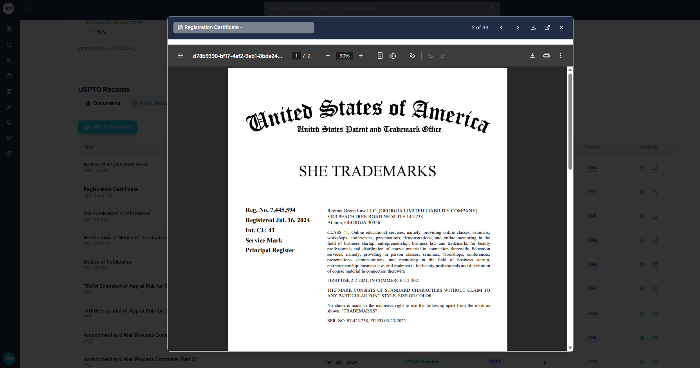The height and width of the screenshot is (368, 700).
Task: Open Registration Certificate PDF externally
Action: pos(655,192)
